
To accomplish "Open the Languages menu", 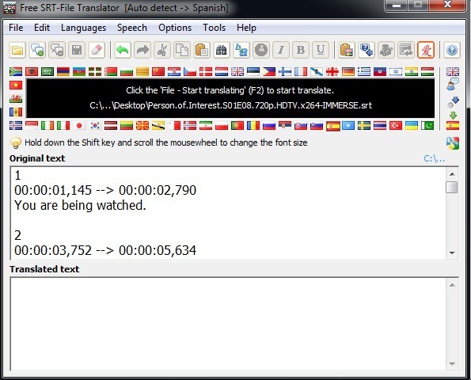I will click(83, 28).
